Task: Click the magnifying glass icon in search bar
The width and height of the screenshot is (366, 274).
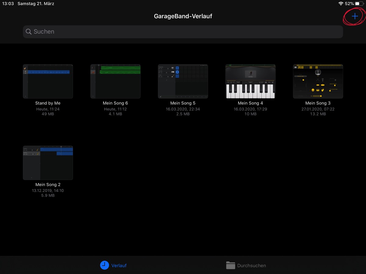Action: 29,32
